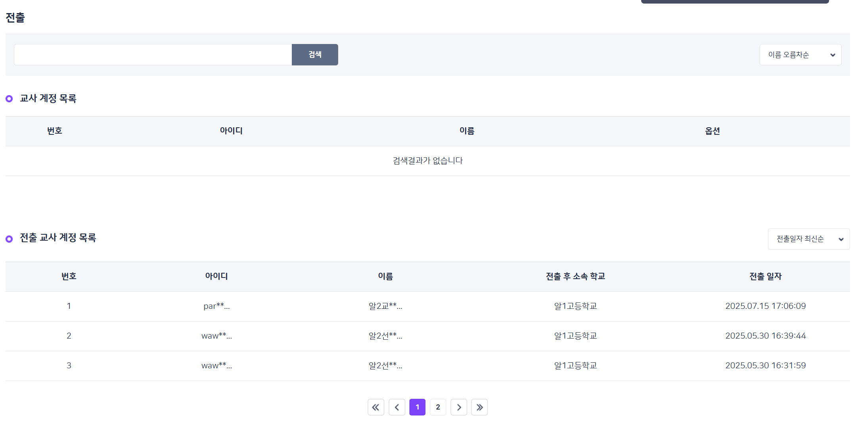Viewport: 852px width, 446px height.
Task: Click the 옵션 column header
Action: (x=712, y=131)
